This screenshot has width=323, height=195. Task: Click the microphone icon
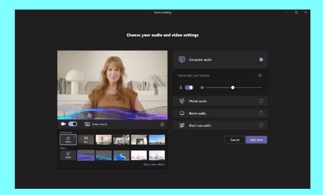(181, 88)
